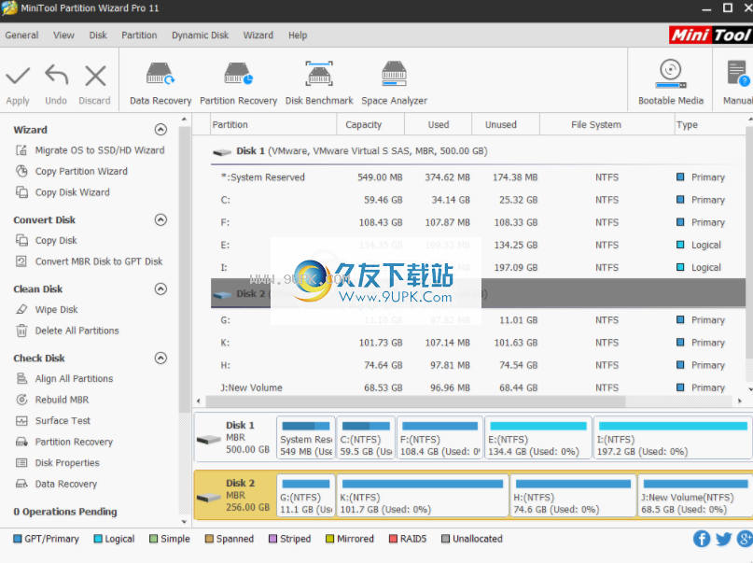
Task: Click the GPT/Primary legend color swatch
Action: (18, 539)
